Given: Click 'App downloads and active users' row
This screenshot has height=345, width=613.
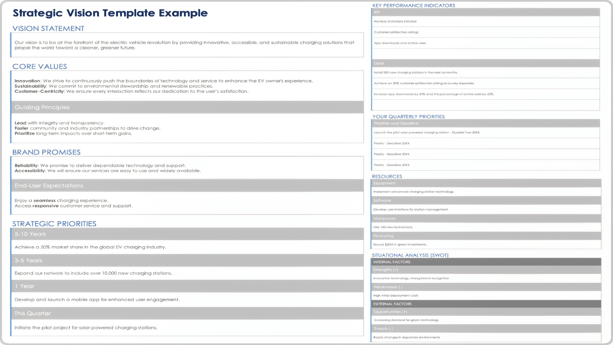Looking at the screenshot, I should coord(486,43).
